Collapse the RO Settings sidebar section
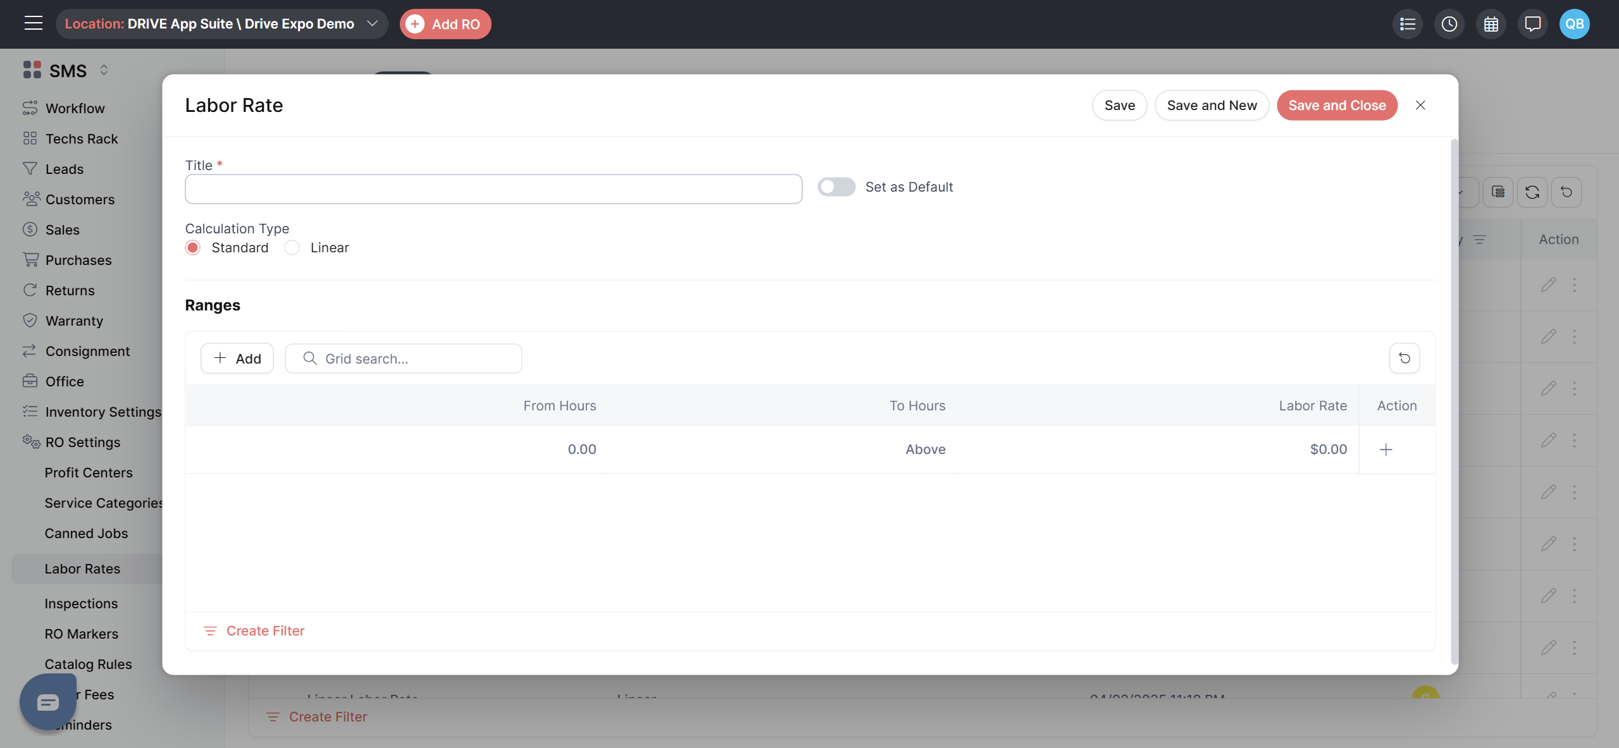 [x=82, y=442]
